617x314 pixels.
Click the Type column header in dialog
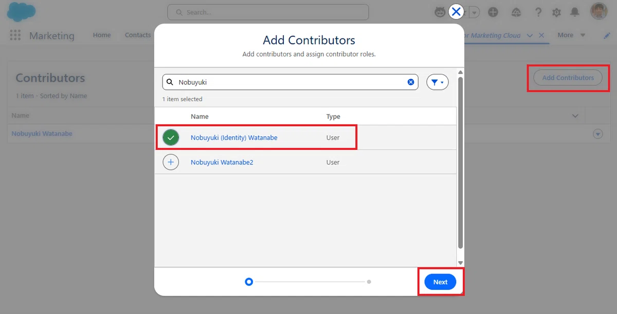coord(333,116)
